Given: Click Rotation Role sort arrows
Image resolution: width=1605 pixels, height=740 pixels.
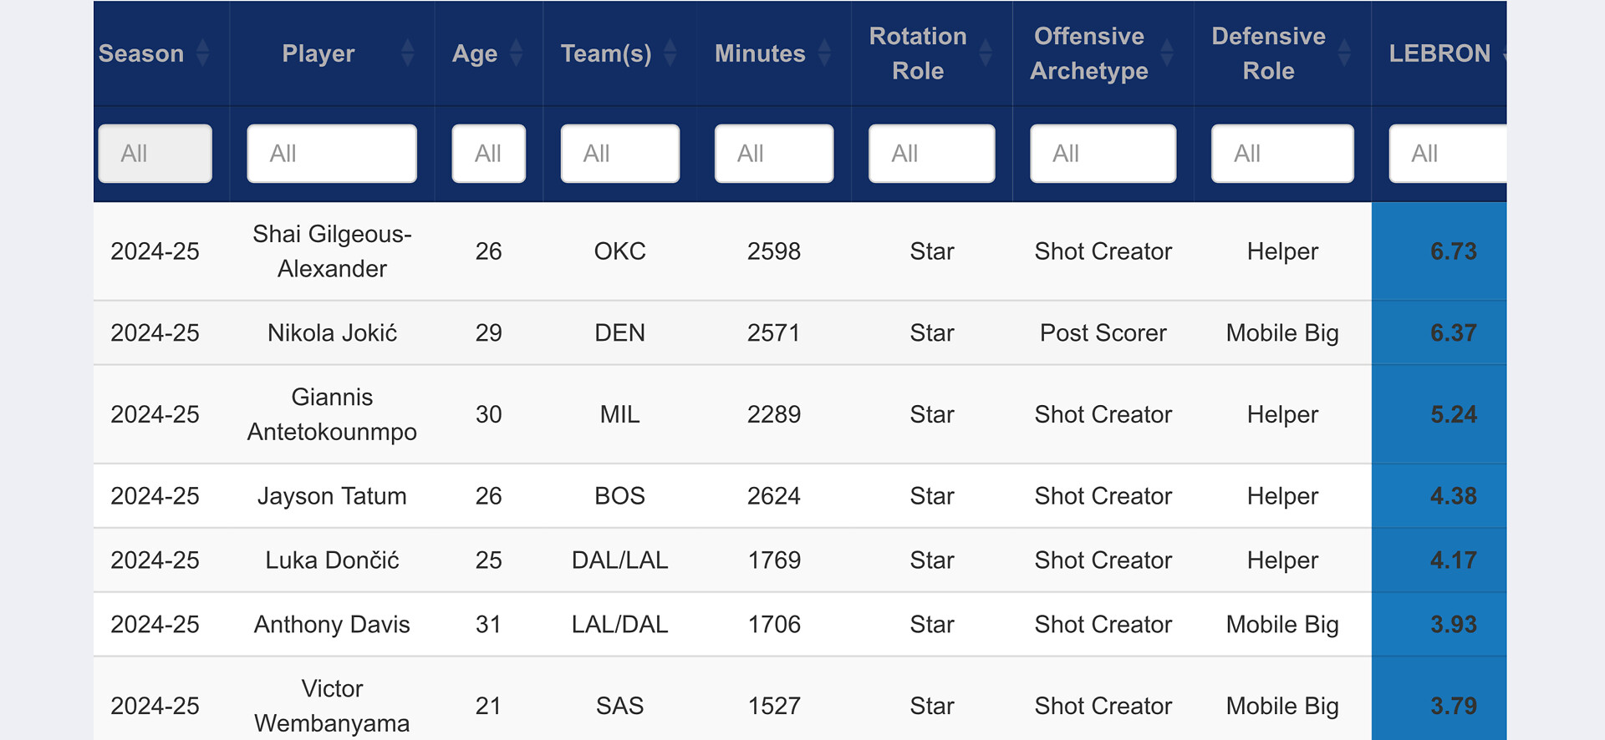Looking at the screenshot, I should tap(986, 53).
